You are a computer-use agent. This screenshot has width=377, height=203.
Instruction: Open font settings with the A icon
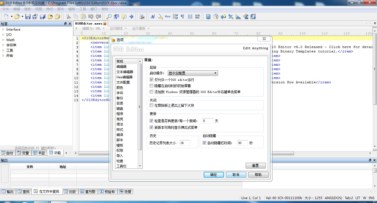click(153, 17)
